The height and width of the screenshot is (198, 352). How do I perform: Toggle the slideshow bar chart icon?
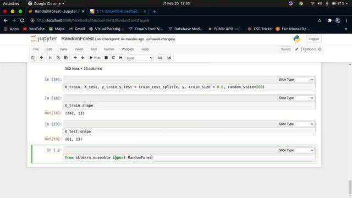[x=169, y=58]
